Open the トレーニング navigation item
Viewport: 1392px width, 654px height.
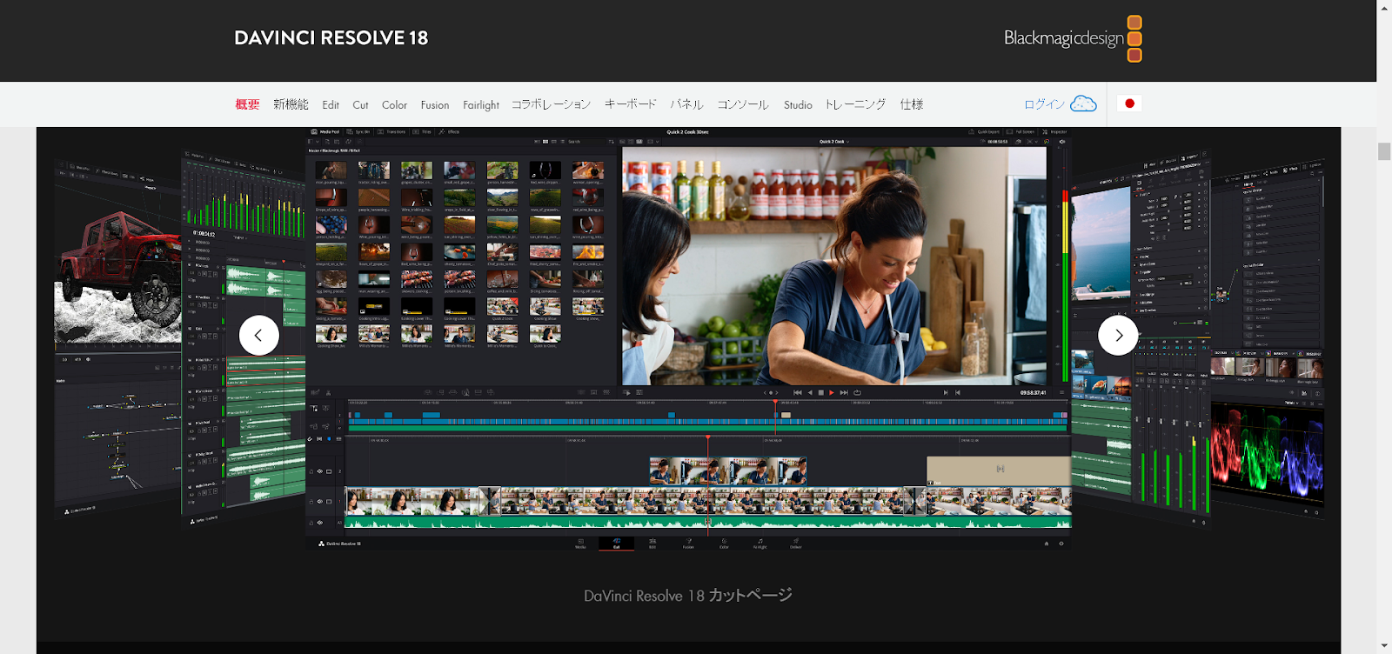[855, 104]
